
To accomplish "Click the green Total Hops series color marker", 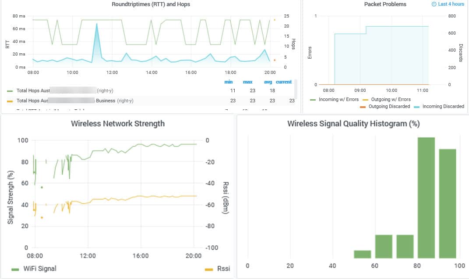I will (x=10, y=91).
